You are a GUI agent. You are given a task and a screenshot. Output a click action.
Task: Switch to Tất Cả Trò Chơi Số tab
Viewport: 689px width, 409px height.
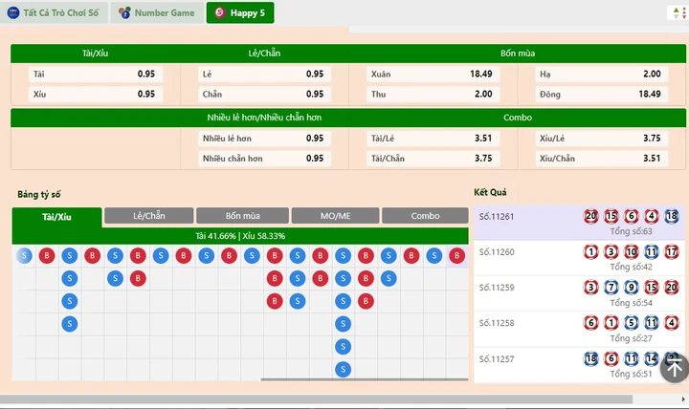coord(56,12)
